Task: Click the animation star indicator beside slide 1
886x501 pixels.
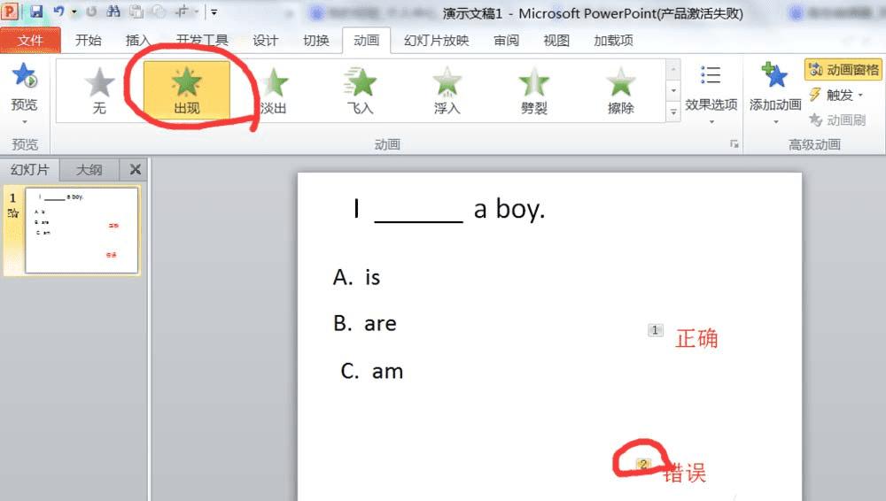Action: tap(13, 213)
